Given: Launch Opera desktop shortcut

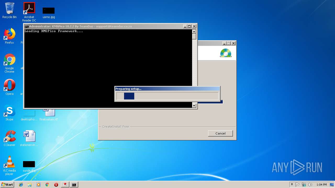Looking at the screenshot, I should (x=9, y=87).
